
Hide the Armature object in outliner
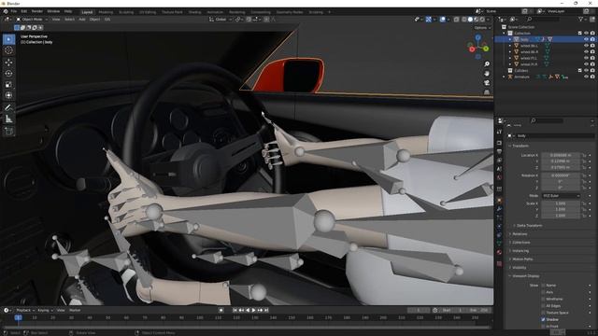[586, 77]
